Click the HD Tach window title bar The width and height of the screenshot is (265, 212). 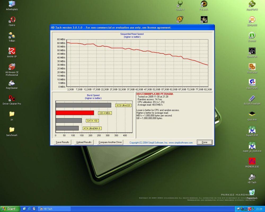[132, 28]
